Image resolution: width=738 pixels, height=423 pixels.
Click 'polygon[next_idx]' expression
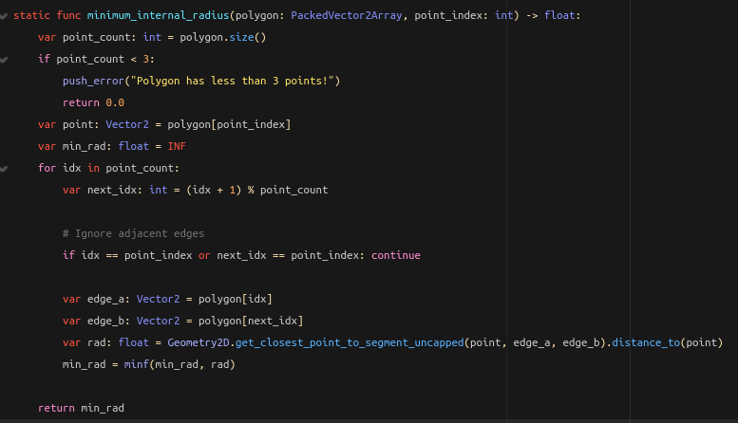[251, 321]
